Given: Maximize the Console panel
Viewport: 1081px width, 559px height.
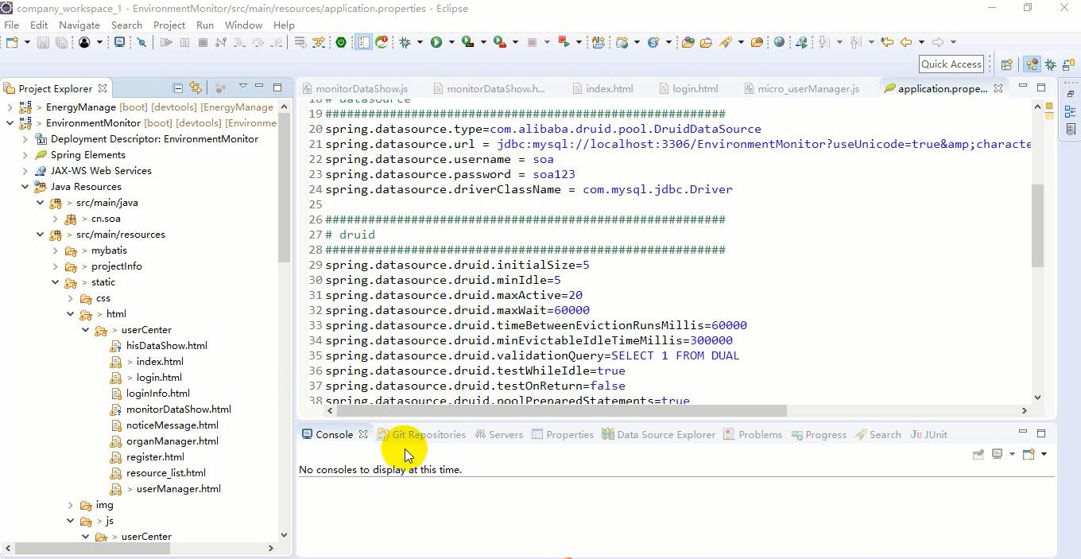Looking at the screenshot, I should click(1041, 433).
